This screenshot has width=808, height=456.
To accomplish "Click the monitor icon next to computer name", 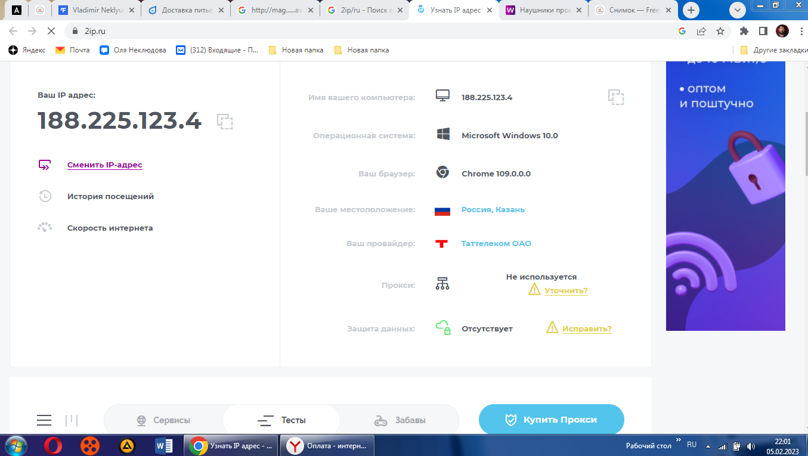I will coord(442,96).
